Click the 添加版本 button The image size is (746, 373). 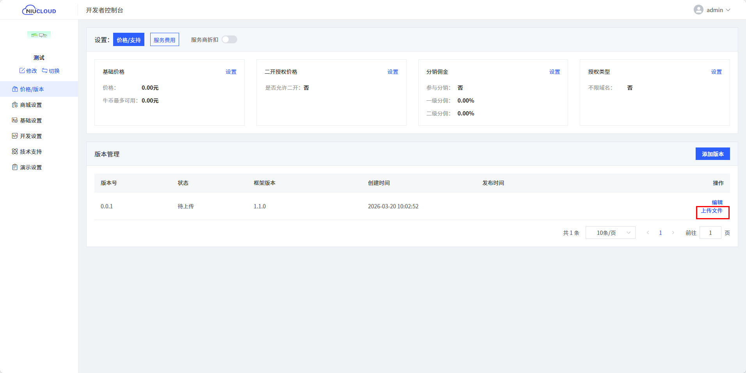pyautogui.click(x=712, y=154)
